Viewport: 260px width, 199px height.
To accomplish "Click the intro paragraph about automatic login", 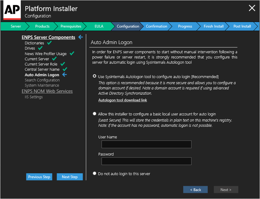I will point(165,57).
